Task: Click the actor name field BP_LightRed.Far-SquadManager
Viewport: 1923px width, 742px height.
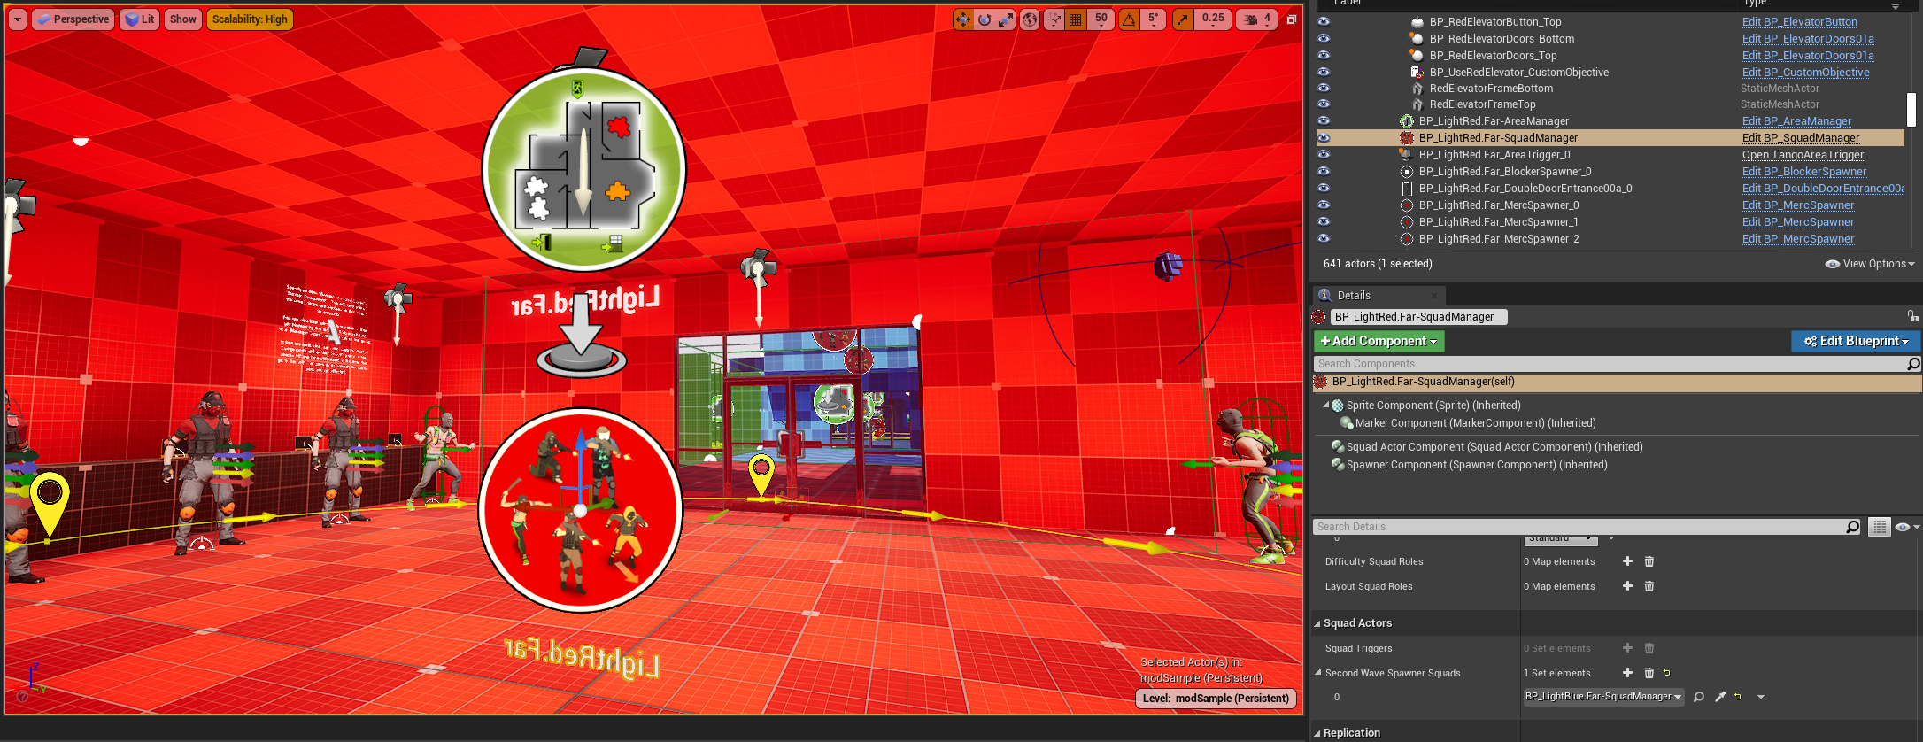Action: (1418, 317)
